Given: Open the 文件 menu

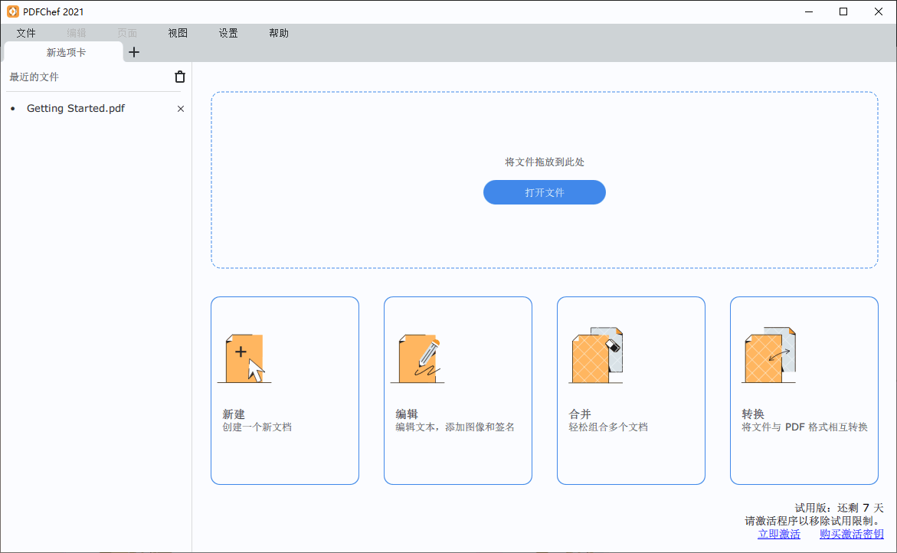Looking at the screenshot, I should [x=26, y=33].
